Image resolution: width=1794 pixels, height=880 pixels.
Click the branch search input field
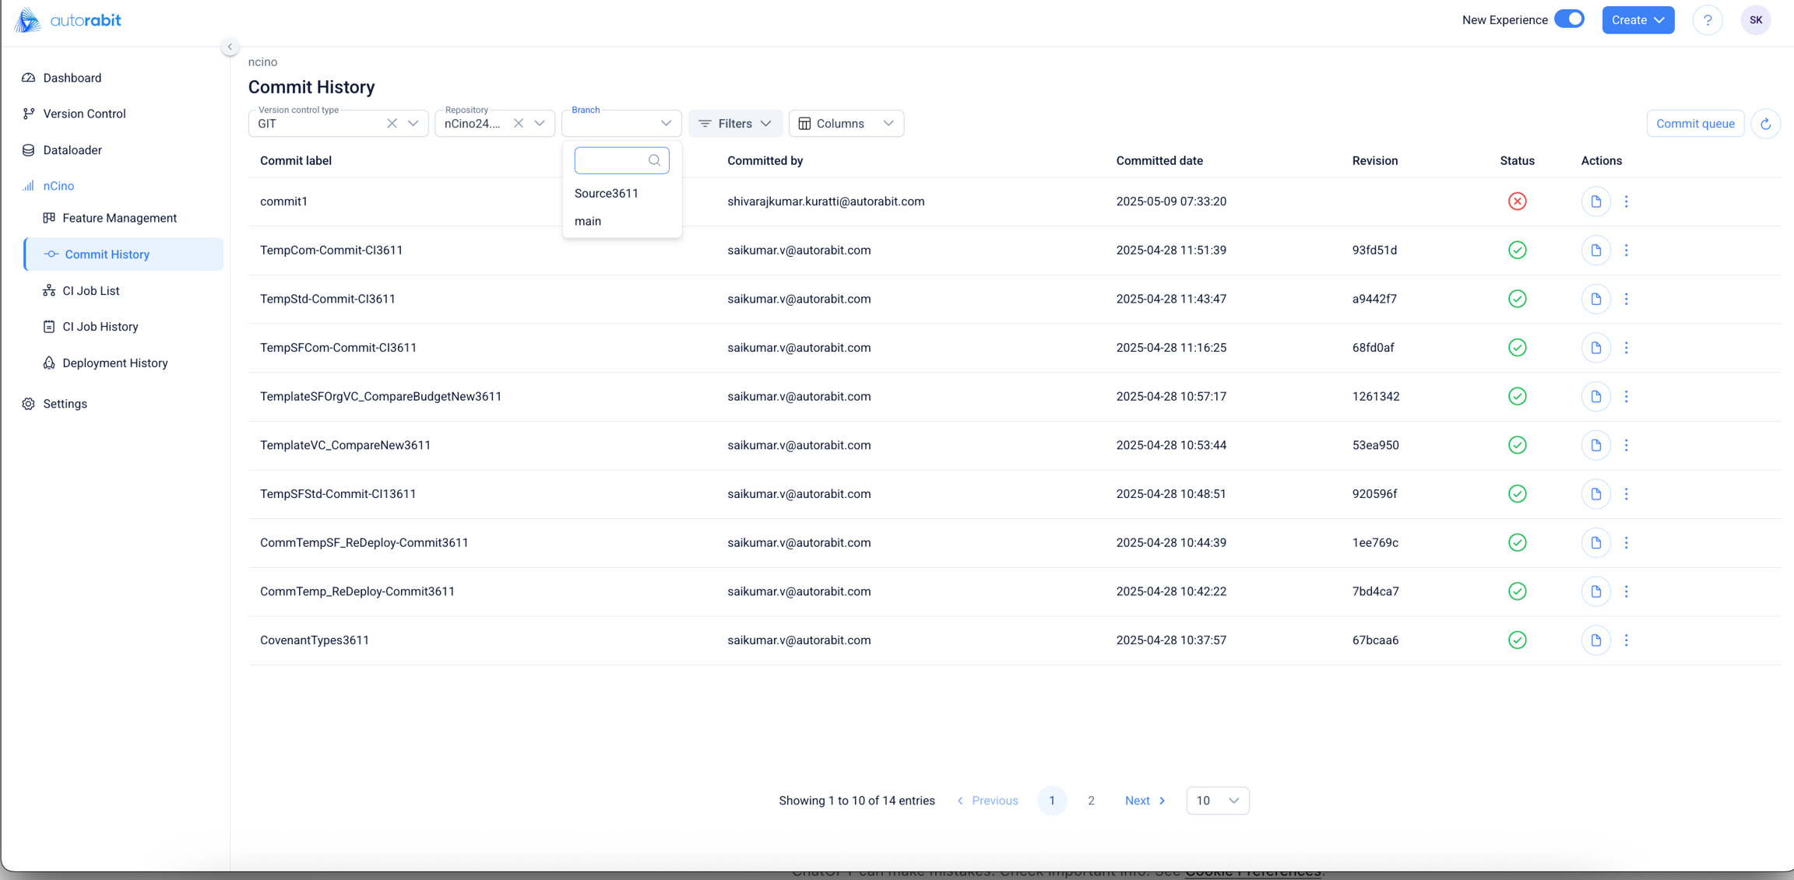(611, 160)
